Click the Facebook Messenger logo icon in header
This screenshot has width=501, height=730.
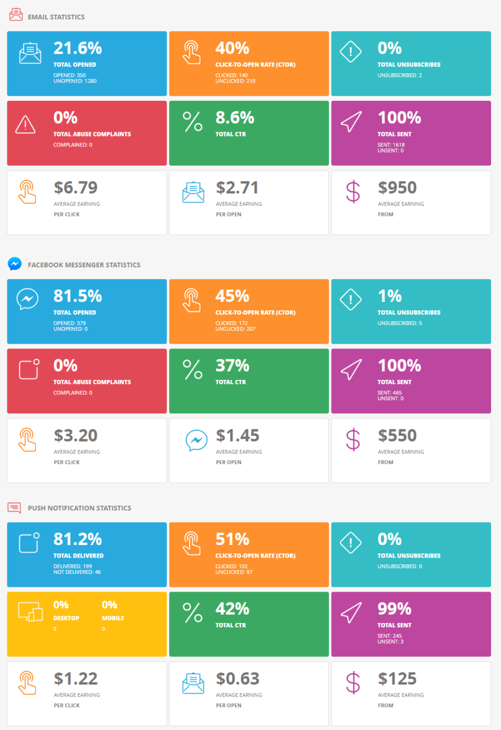point(15,264)
